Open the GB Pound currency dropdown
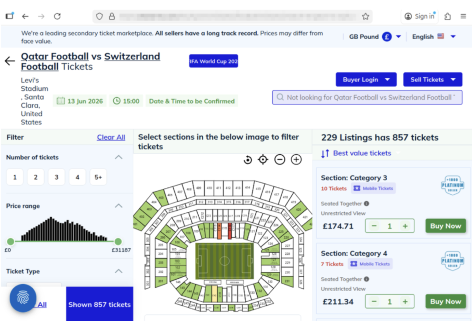Image resolution: width=472 pixels, height=321 pixels. pyautogui.click(x=398, y=37)
